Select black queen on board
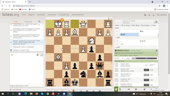 click(100, 66)
